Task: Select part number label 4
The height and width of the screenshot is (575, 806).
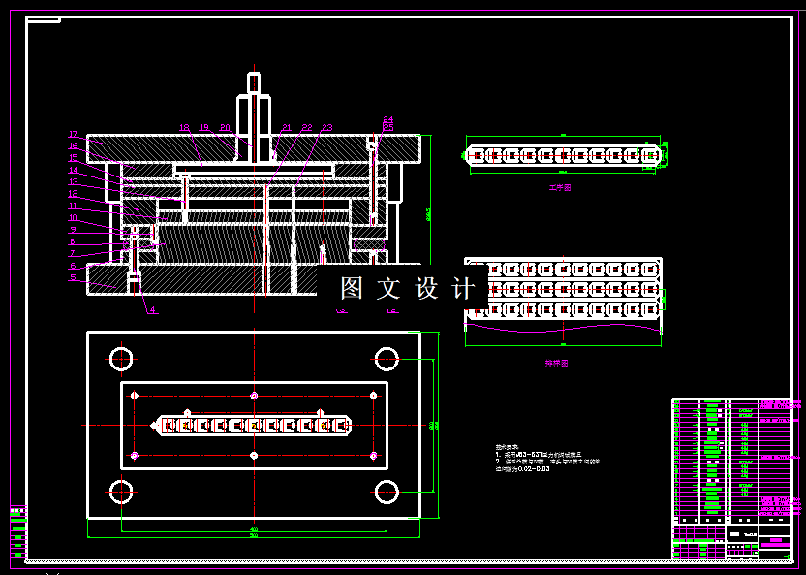Action: coord(153,310)
